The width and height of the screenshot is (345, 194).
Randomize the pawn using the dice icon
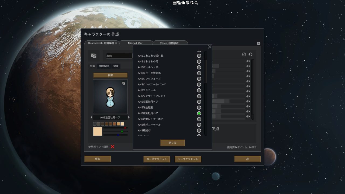[93, 56]
